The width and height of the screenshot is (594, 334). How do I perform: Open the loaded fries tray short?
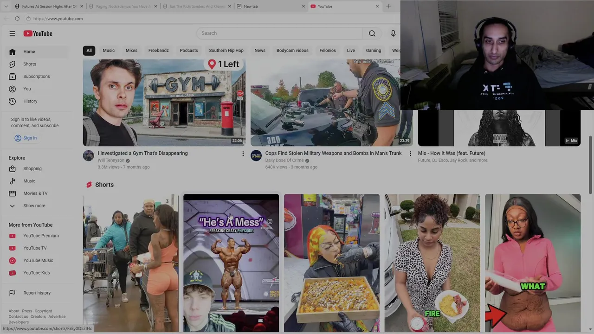coord(332,263)
